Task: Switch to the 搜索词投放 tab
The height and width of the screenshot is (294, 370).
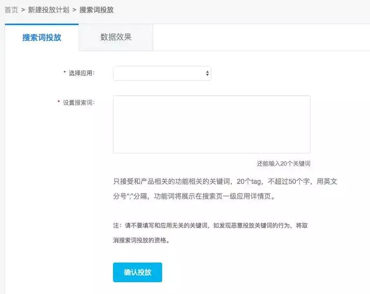Action: (x=42, y=37)
